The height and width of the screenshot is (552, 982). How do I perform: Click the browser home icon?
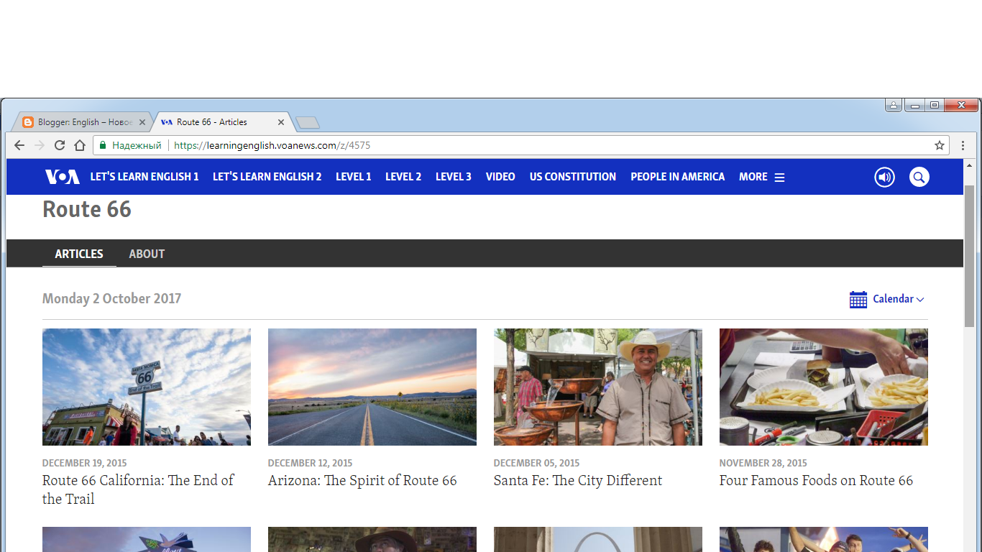[80, 144]
